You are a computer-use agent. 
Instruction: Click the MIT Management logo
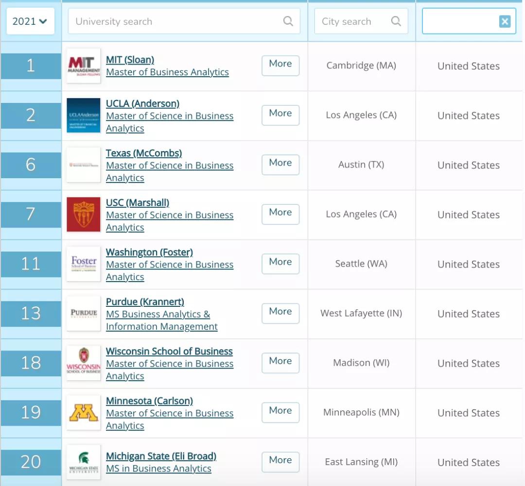(x=84, y=66)
